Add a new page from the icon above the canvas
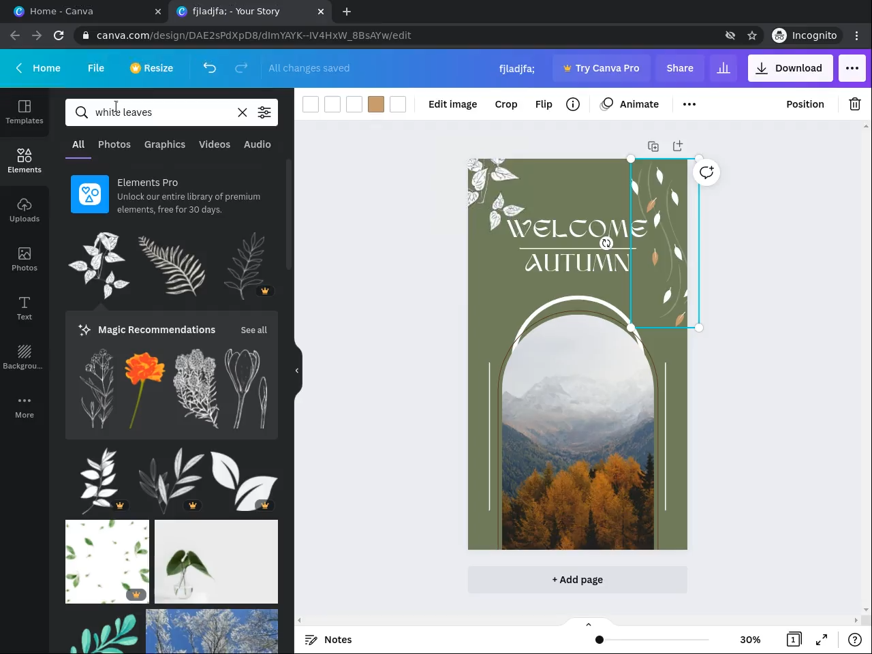 click(677, 146)
